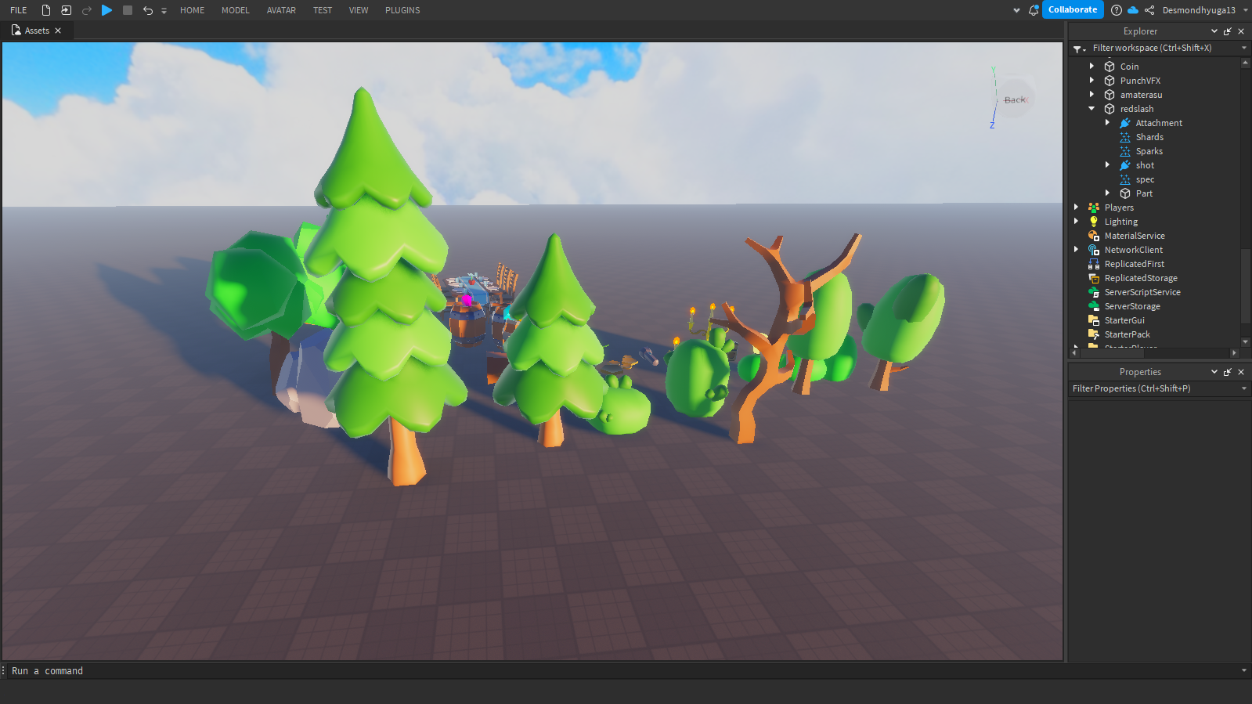
Task: Select the ServerScriptService icon
Action: pyautogui.click(x=1094, y=292)
